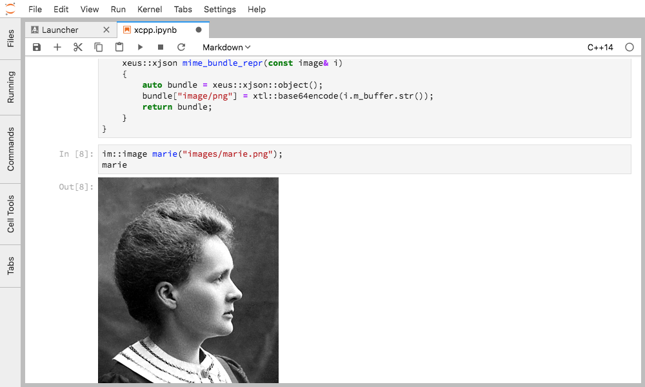Restart the kernel with the refresh icon
This screenshot has width=645, height=387.
181,46
